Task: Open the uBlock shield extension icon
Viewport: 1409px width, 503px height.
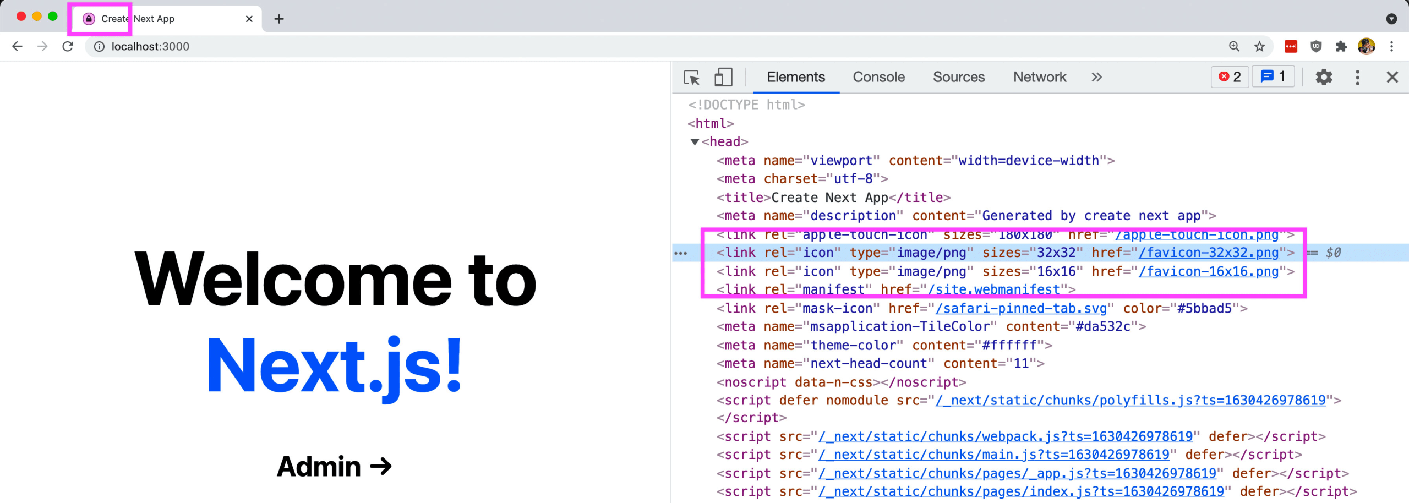Action: 1316,47
